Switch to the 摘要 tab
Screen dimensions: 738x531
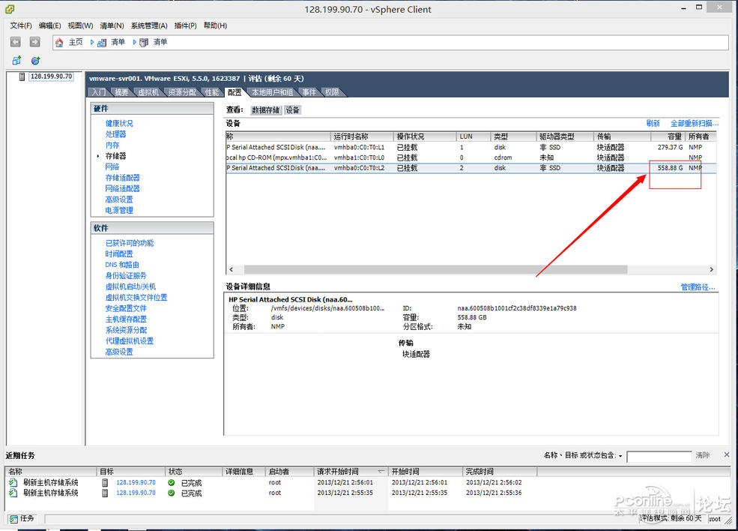(121, 92)
